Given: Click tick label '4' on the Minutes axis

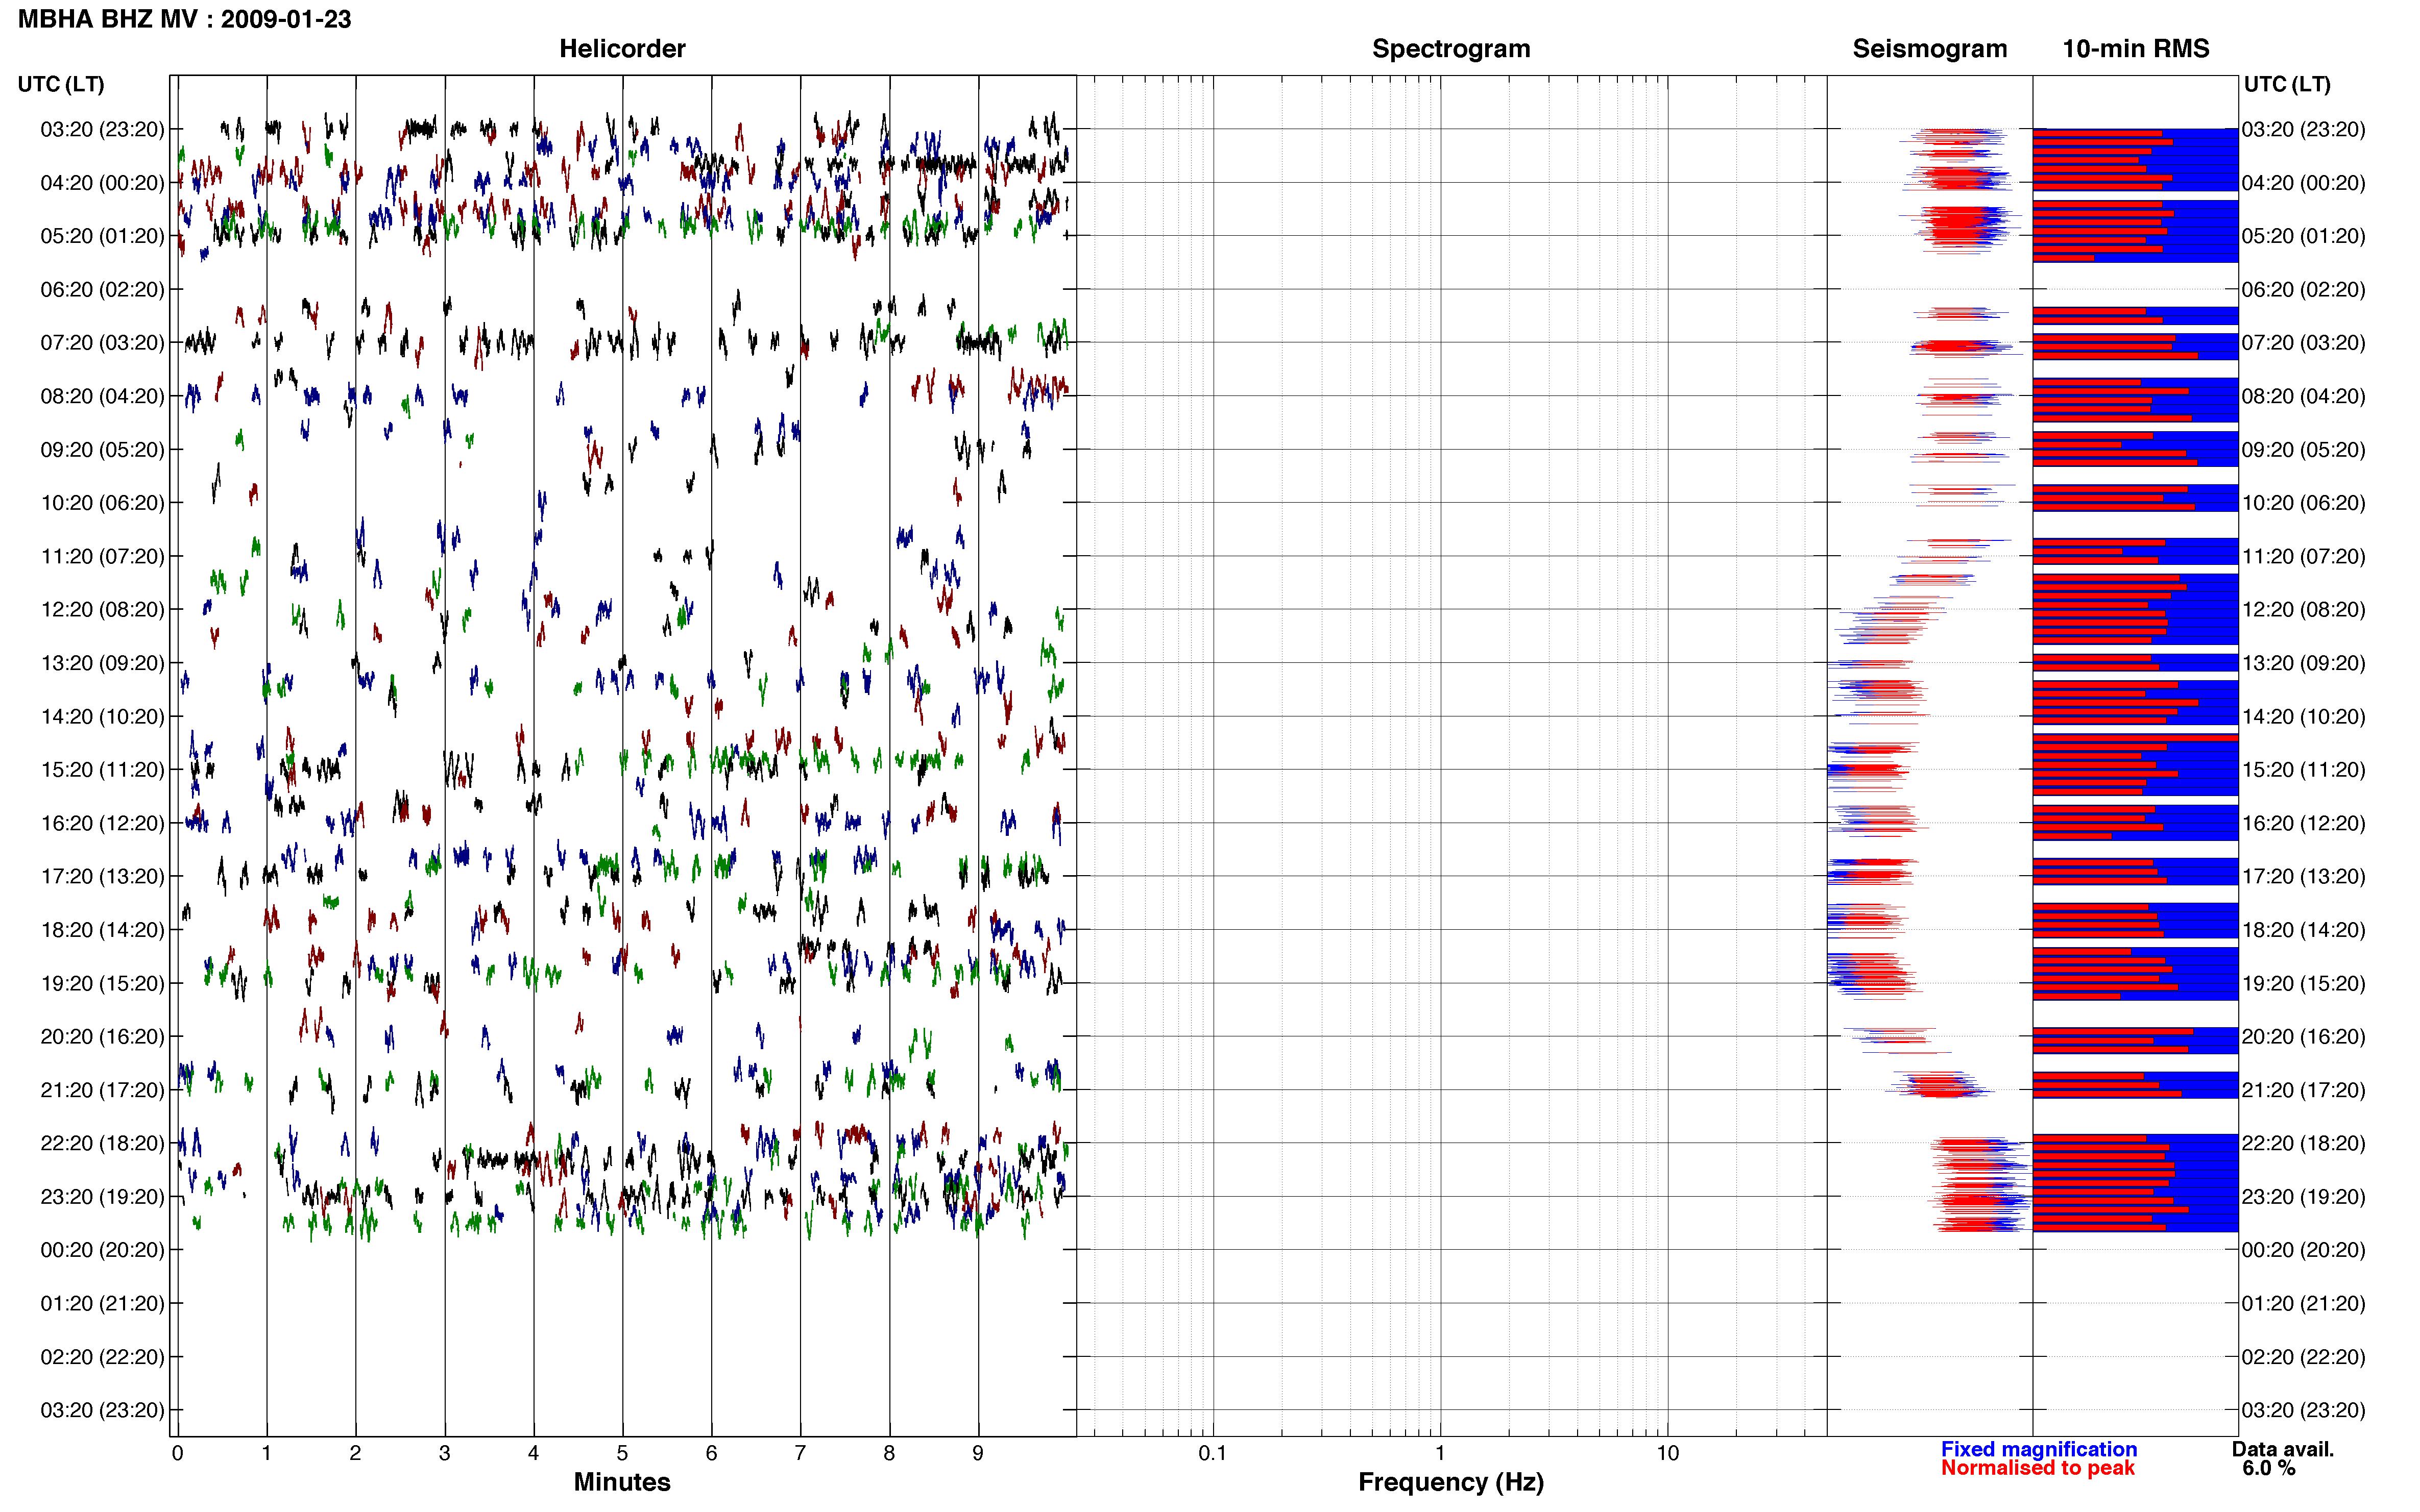Looking at the screenshot, I should [x=533, y=1453].
